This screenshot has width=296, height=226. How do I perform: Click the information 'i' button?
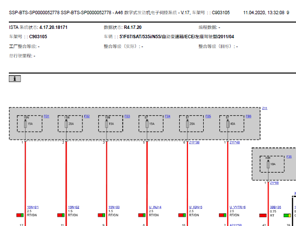click(x=15, y=78)
